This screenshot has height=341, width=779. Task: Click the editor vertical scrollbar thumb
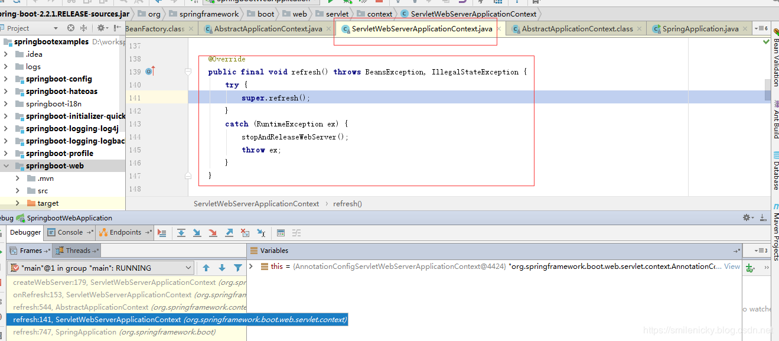click(x=768, y=90)
